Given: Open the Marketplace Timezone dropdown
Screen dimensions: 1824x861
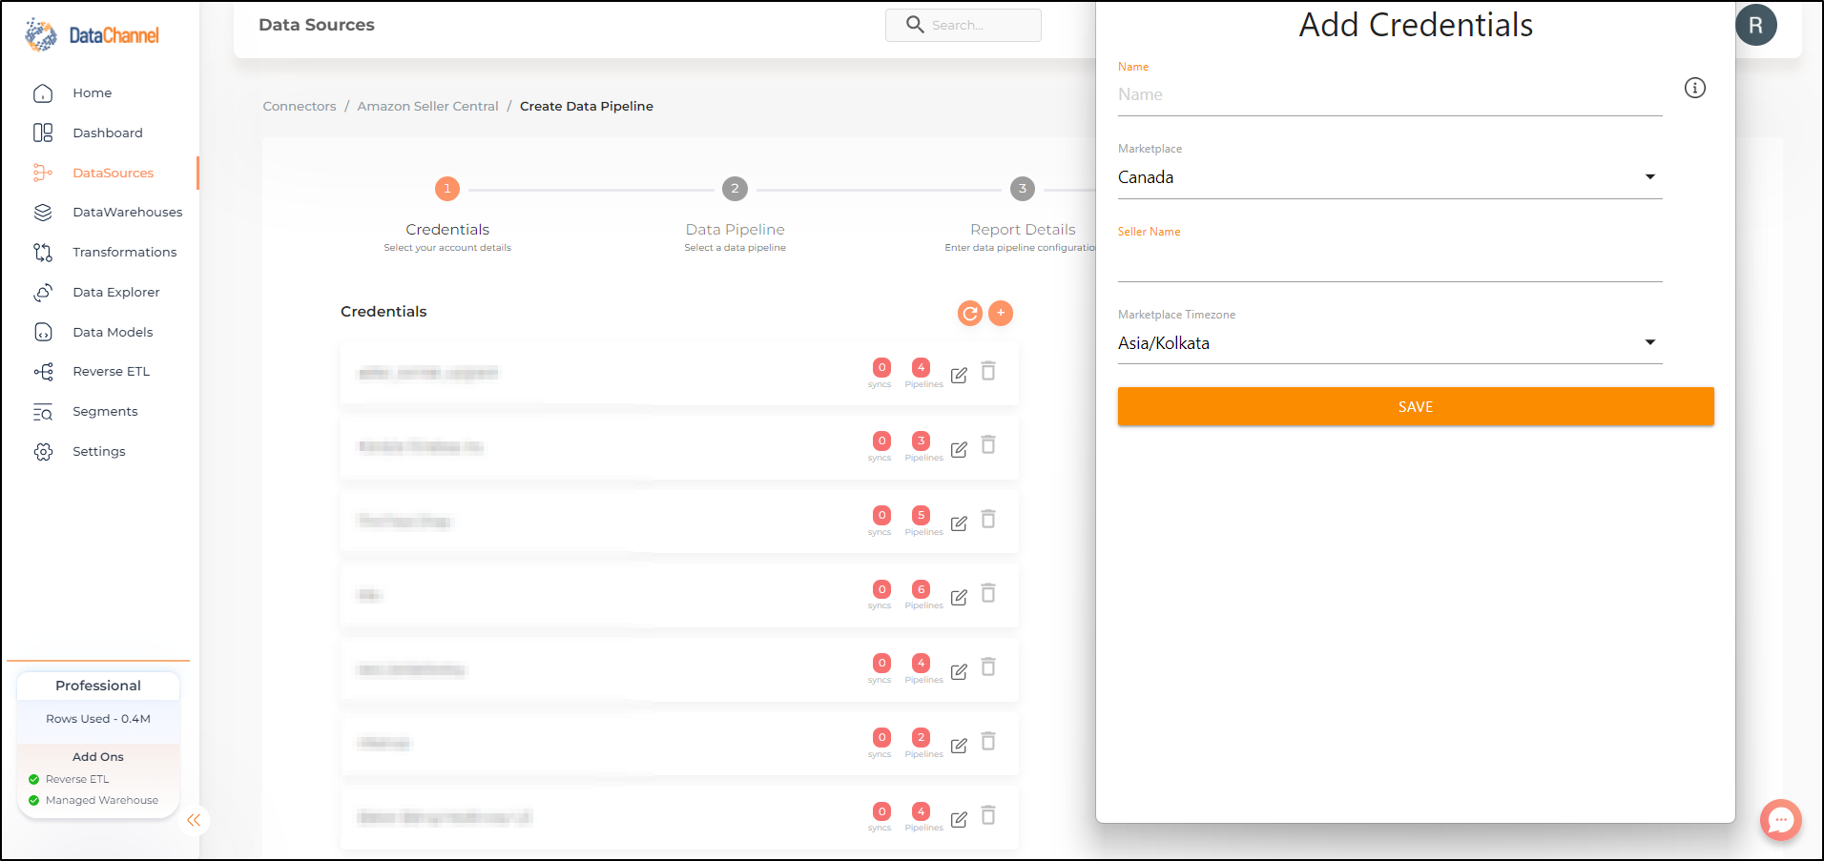Looking at the screenshot, I should 1390,343.
